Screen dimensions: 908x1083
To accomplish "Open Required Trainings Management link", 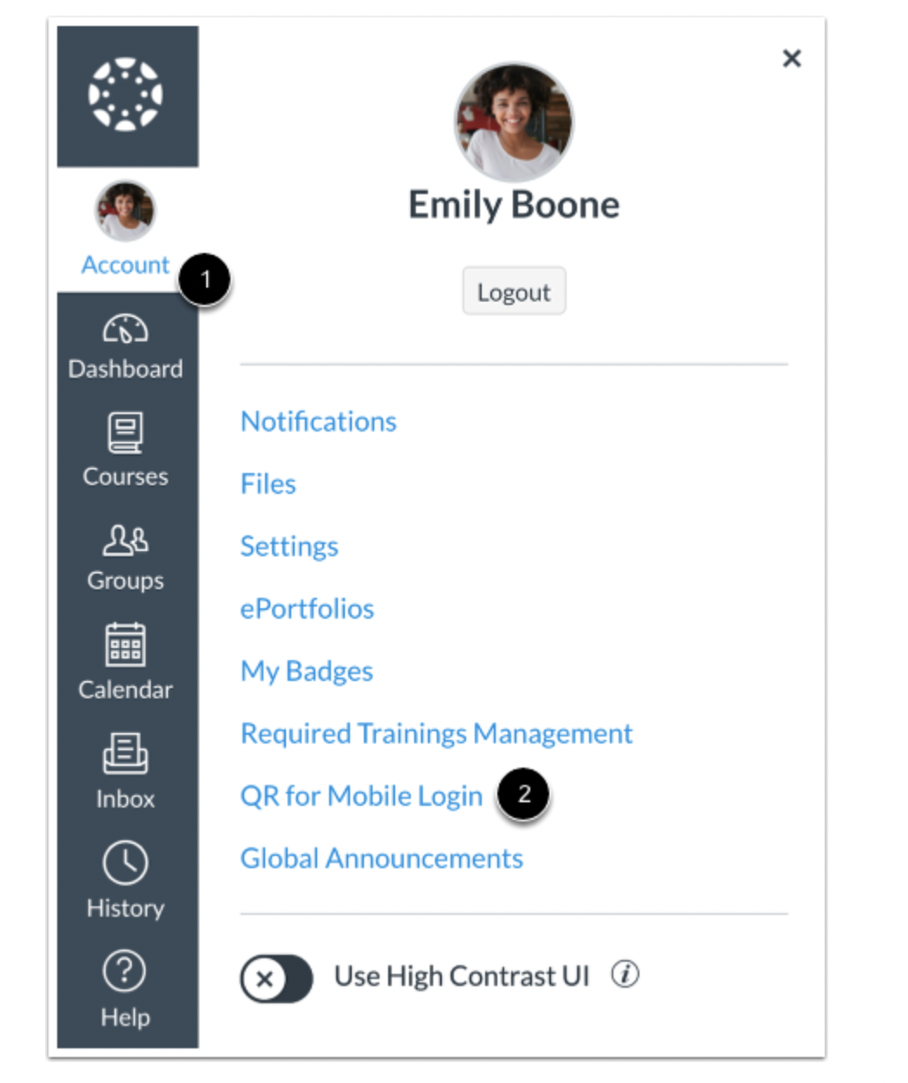I will pos(437,734).
